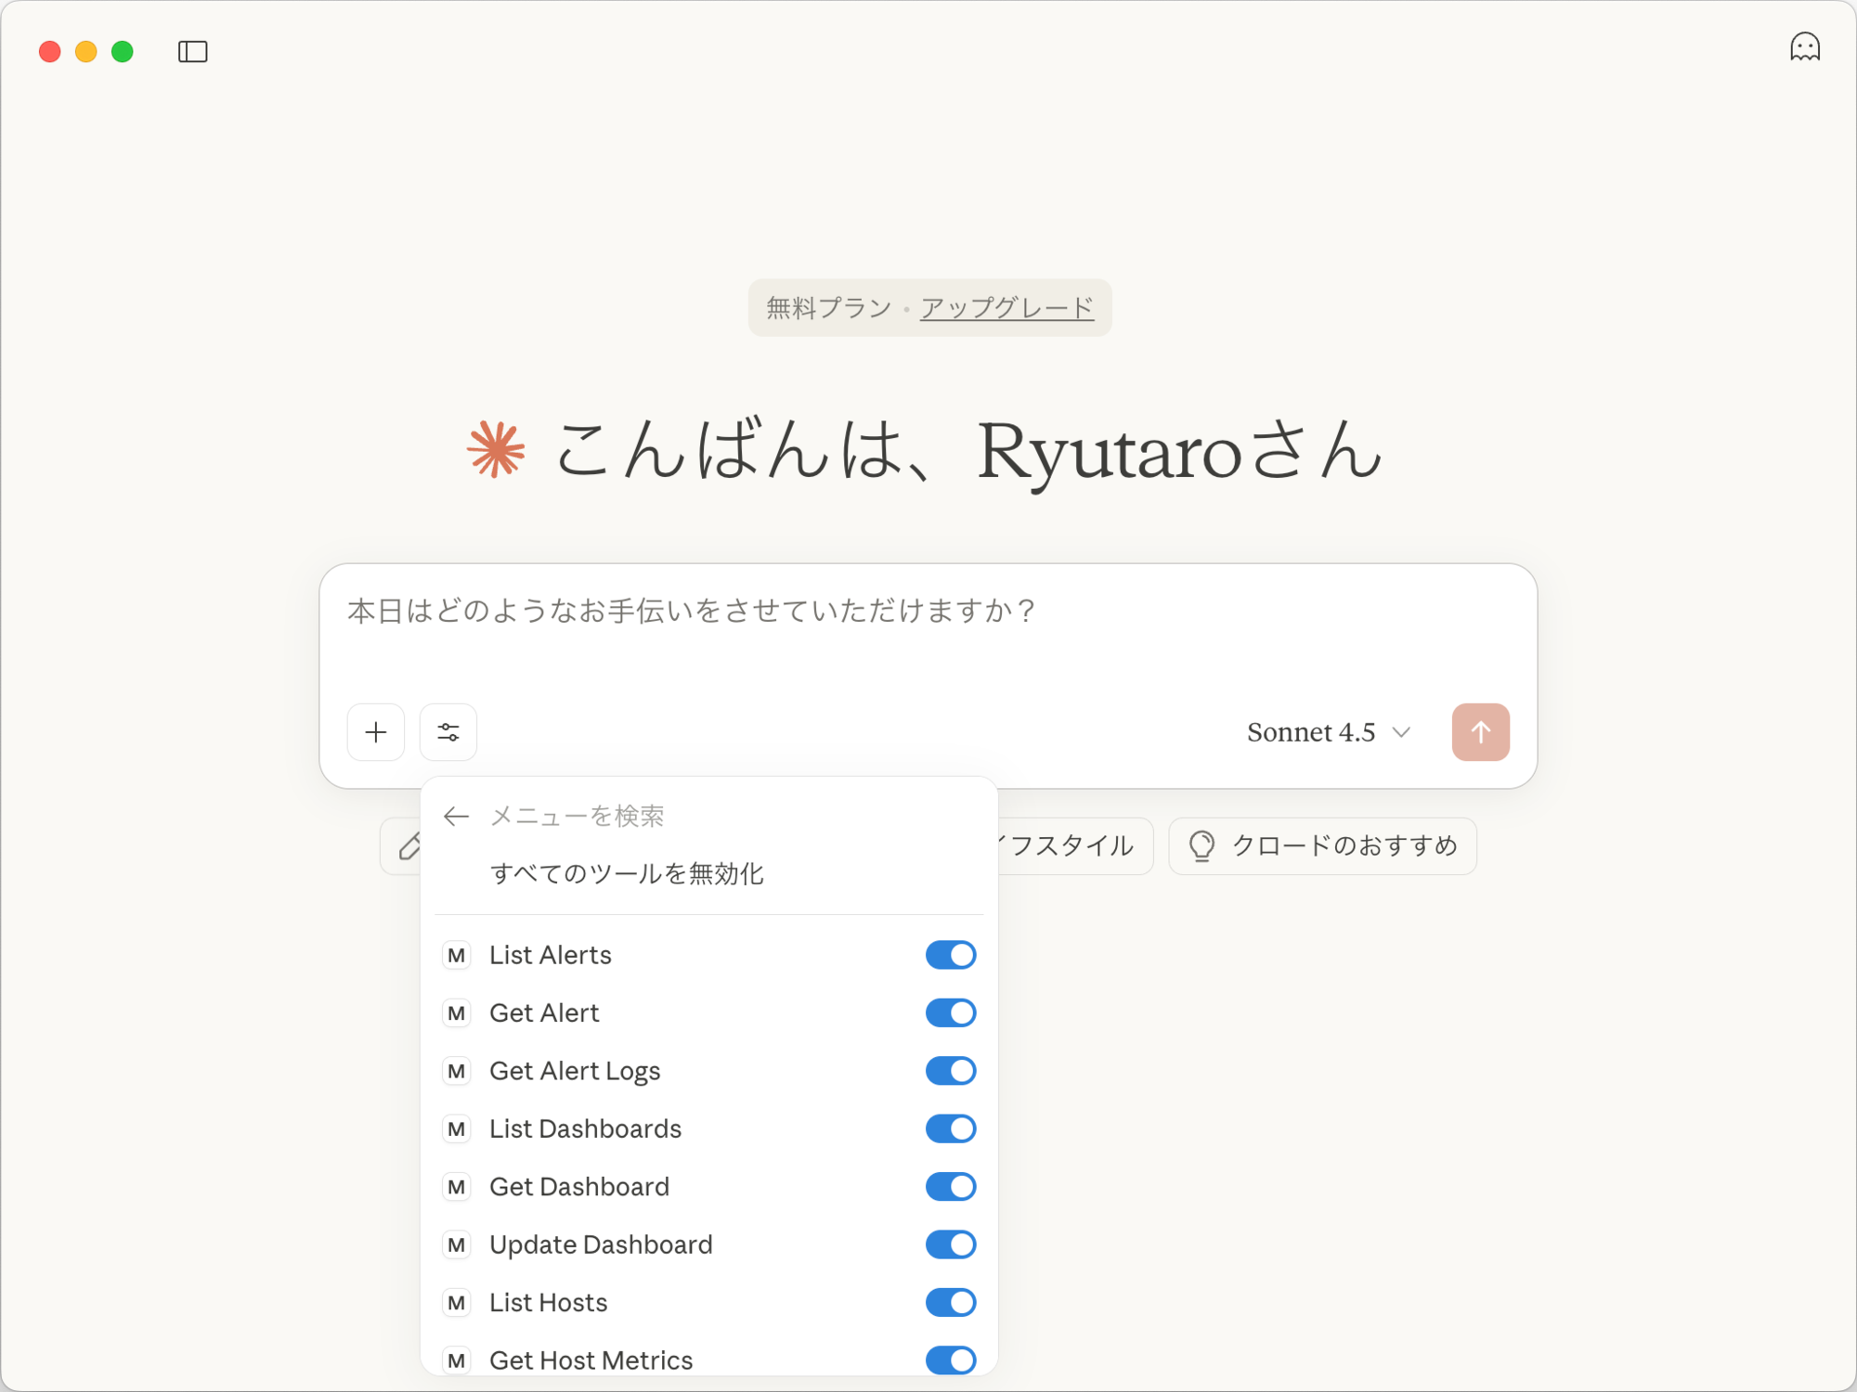Disable the List Alerts toggle
The width and height of the screenshot is (1857, 1392).
950,955
